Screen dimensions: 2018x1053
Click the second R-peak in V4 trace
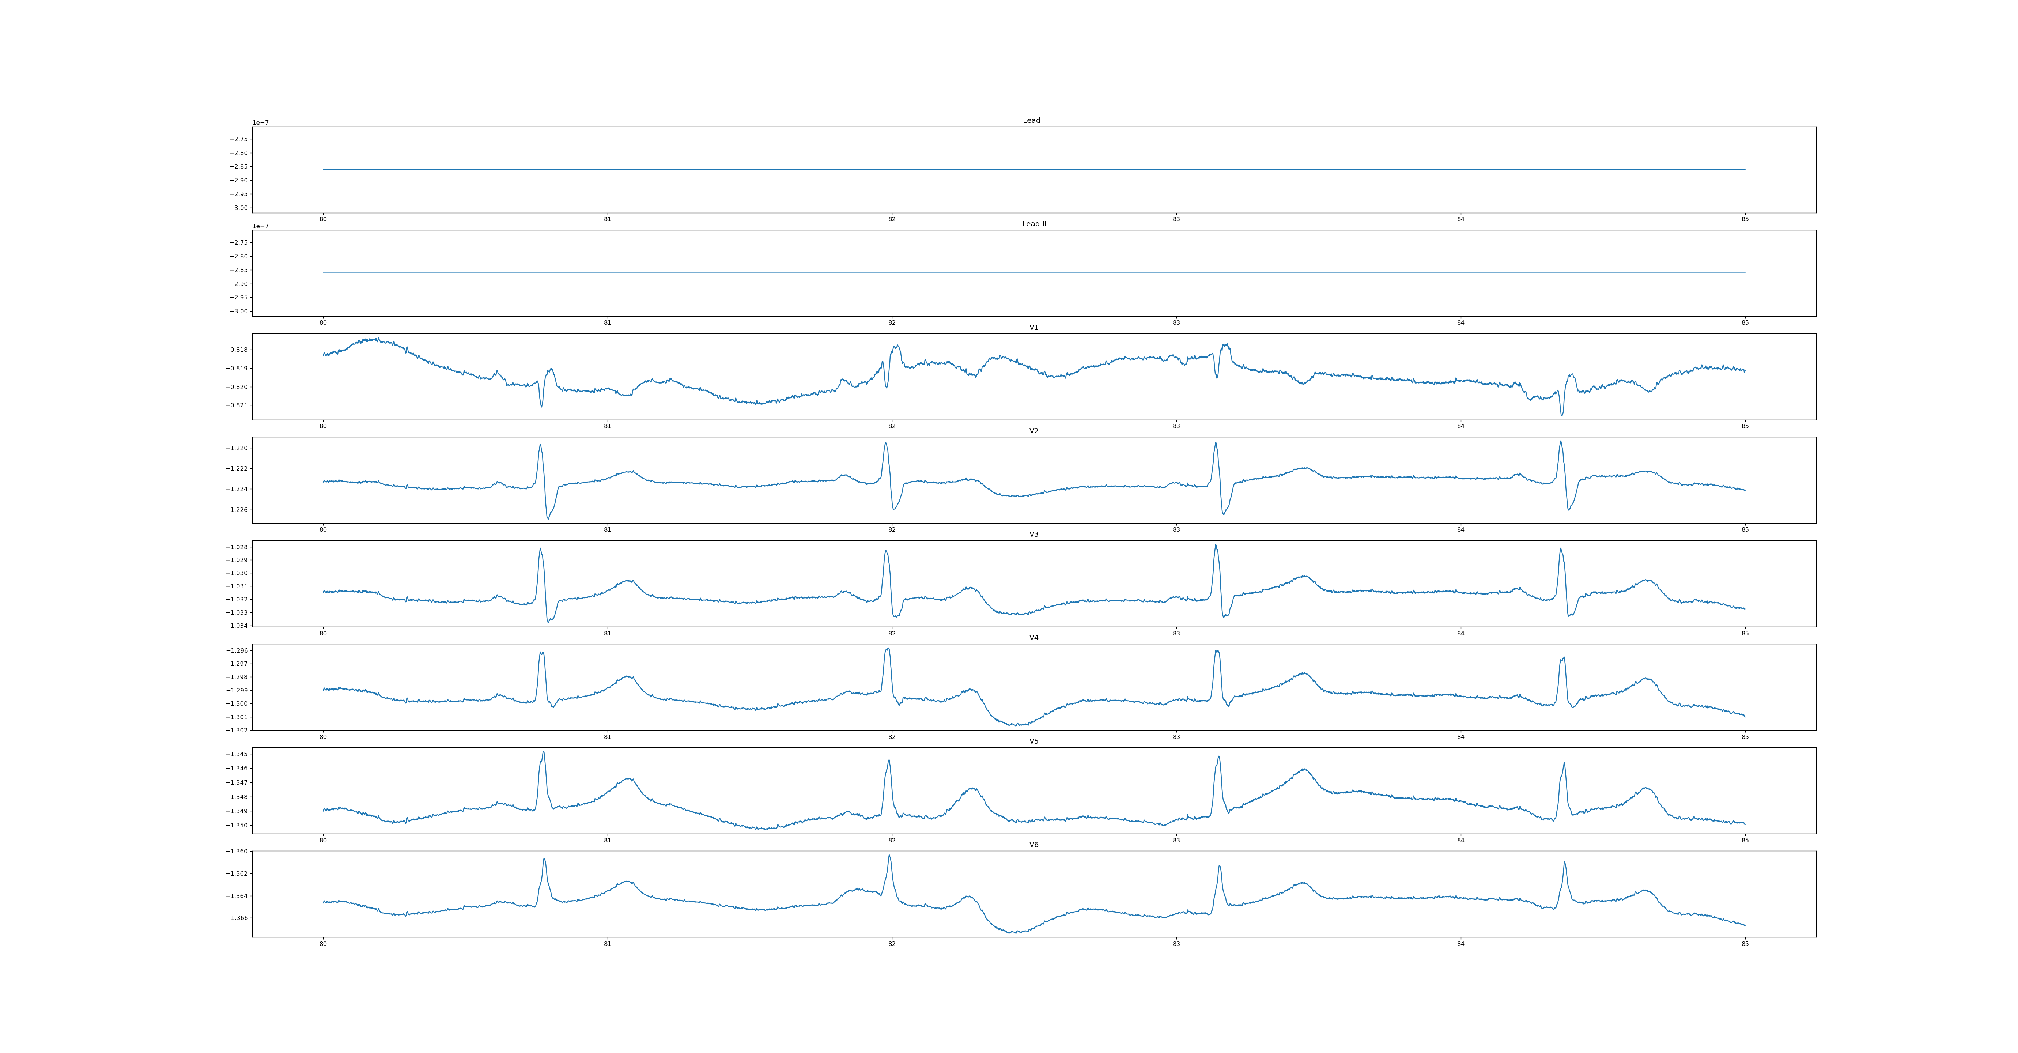tap(888, 649)
